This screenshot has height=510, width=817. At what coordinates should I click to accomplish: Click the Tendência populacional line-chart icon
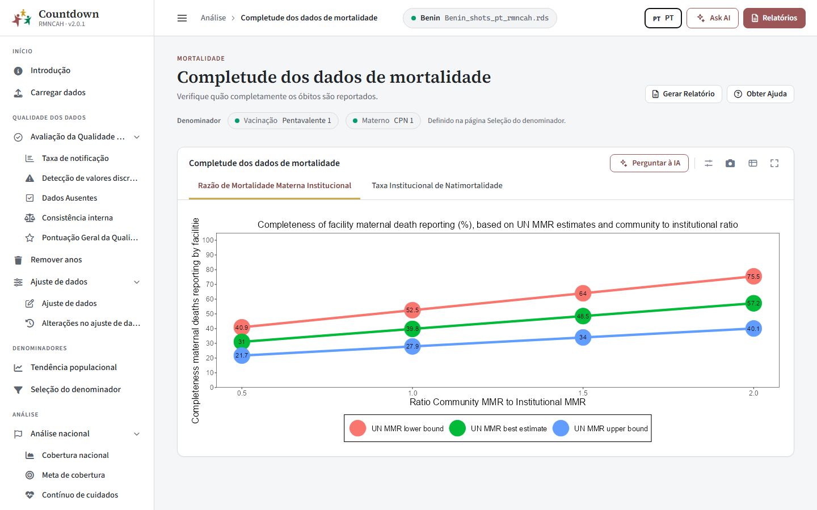pyautogui.click(x=18, y=368)
